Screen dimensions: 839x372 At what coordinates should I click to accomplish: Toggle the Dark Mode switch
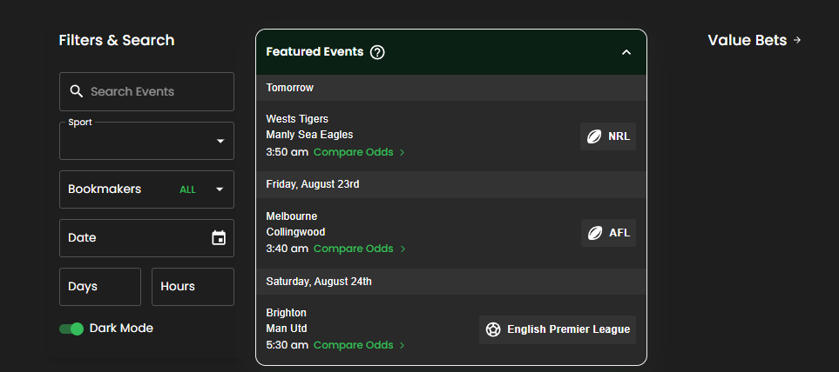click(x=71, y=329)
